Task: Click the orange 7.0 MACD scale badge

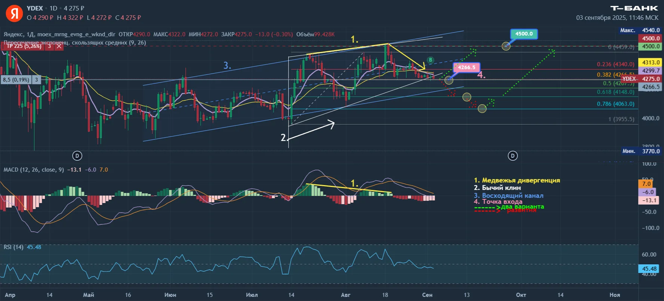Action: pos(646,184)
